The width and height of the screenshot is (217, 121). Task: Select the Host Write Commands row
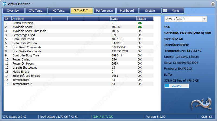coord(79,51)
